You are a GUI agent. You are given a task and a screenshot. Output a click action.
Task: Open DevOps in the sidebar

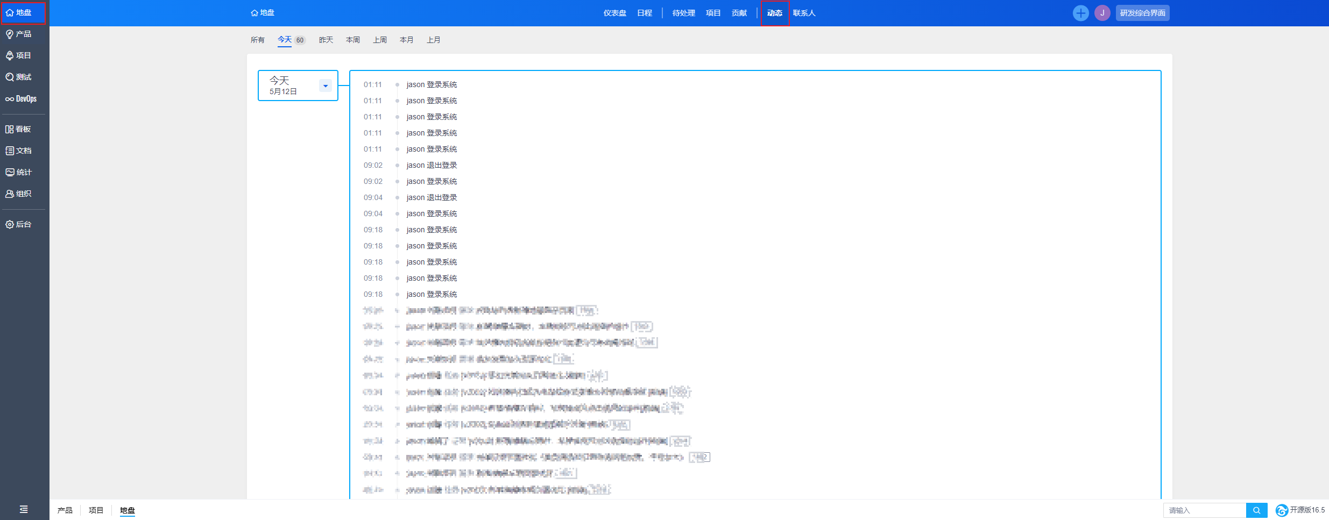pyautogui.click(x=21, y=98)
